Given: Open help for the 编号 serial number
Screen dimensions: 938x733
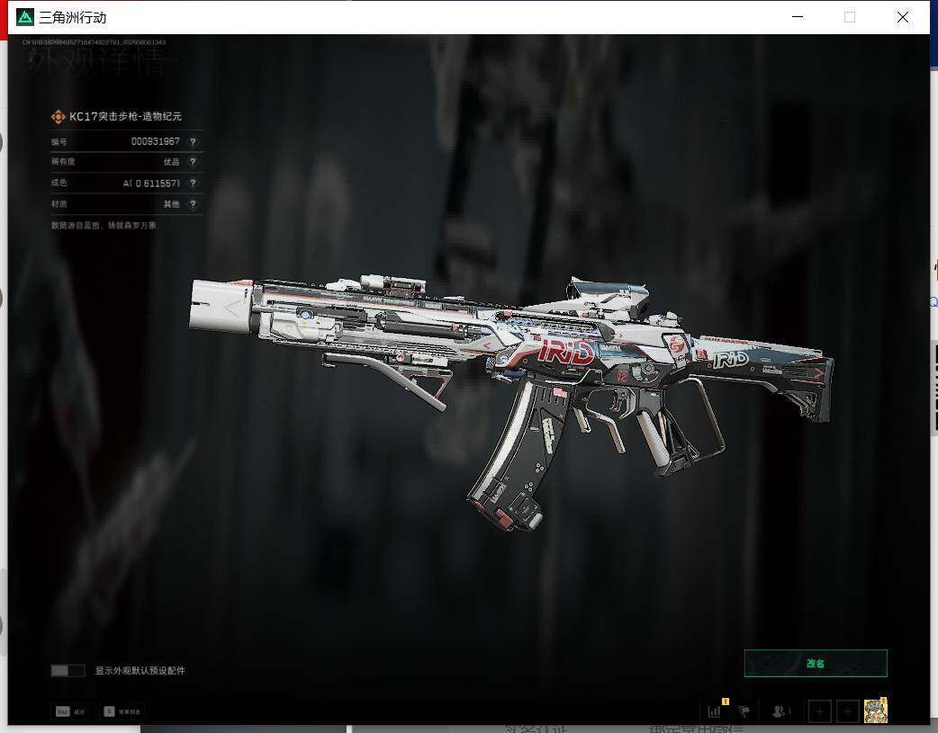Looking at the screenshot, I should [193, 142].
